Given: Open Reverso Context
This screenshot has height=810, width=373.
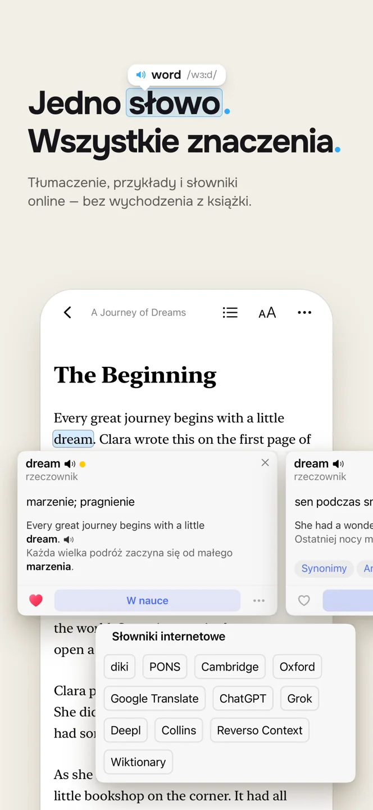Looking at the screenshot, I should pyautogui.click(x=260, y=730).
